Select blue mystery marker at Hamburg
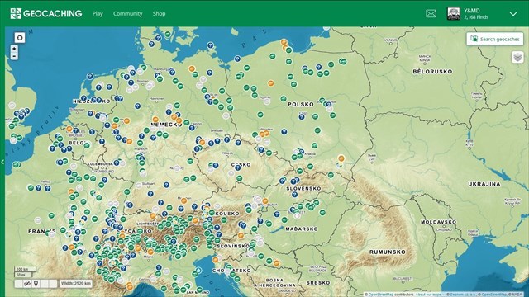529x297 pixels. 173,72
